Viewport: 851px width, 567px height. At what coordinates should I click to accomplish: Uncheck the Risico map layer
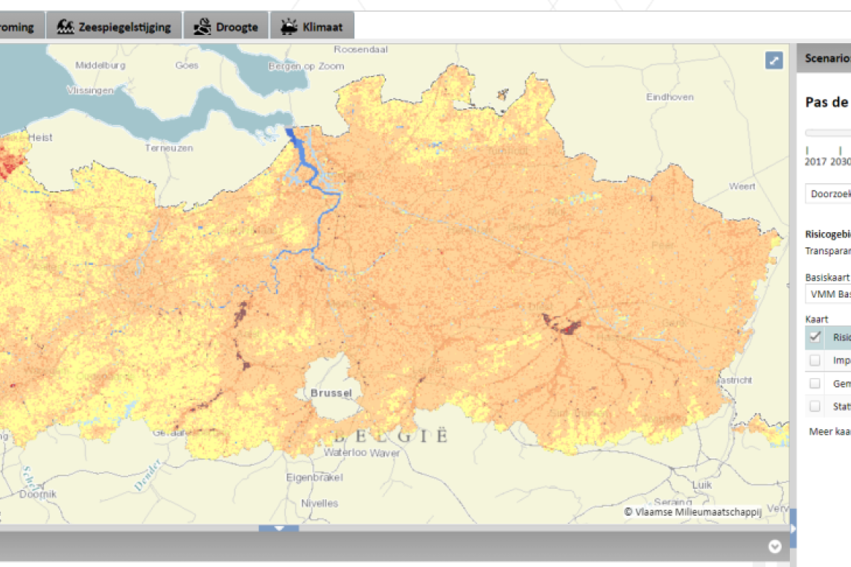(815, 337)
